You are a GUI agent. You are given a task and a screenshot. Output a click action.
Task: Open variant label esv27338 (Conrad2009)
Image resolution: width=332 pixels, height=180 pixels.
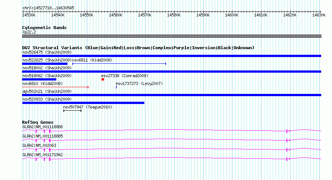(125, 76)
